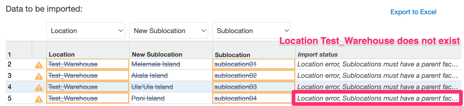Select the Test_Warehouse cell in row 2
The width and height of the screenshot is (464, 106).
point(88,64)
